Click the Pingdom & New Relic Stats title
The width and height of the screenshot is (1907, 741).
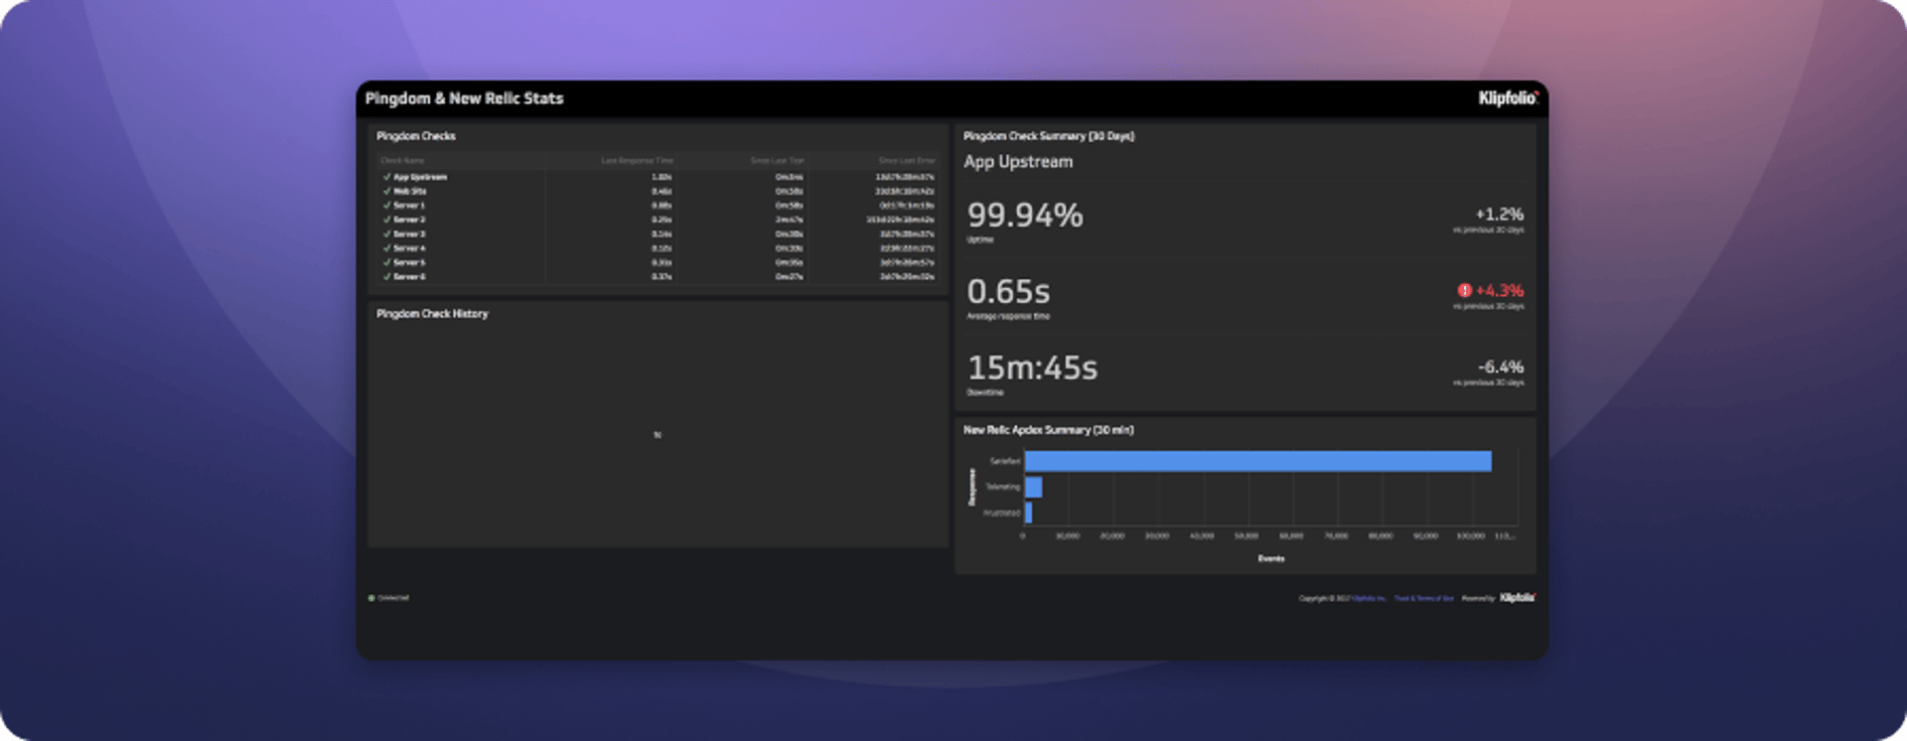[464, 98]
